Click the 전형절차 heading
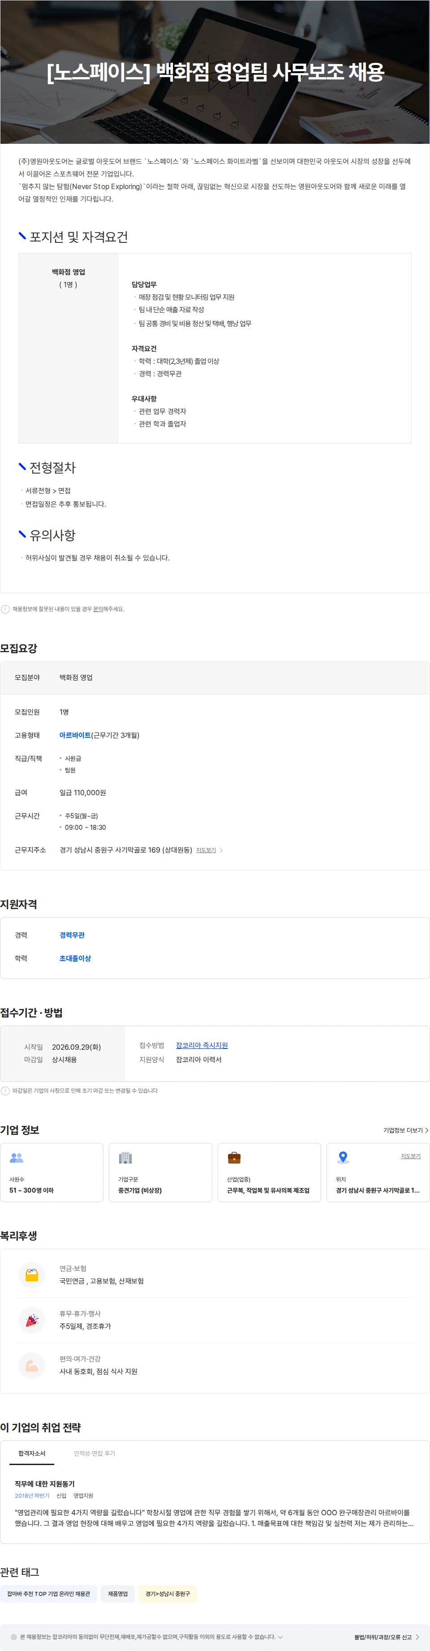This screenshot has height=1651, width=430. (x=52, y=468)
